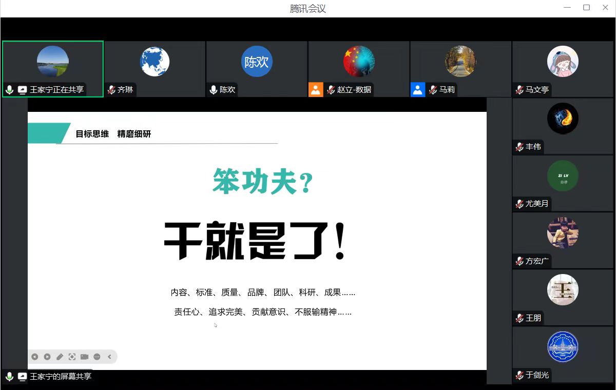This screenshot has width=616, height=390.
Task: Select 尤美月's green avatar tile
Action: 563,176
